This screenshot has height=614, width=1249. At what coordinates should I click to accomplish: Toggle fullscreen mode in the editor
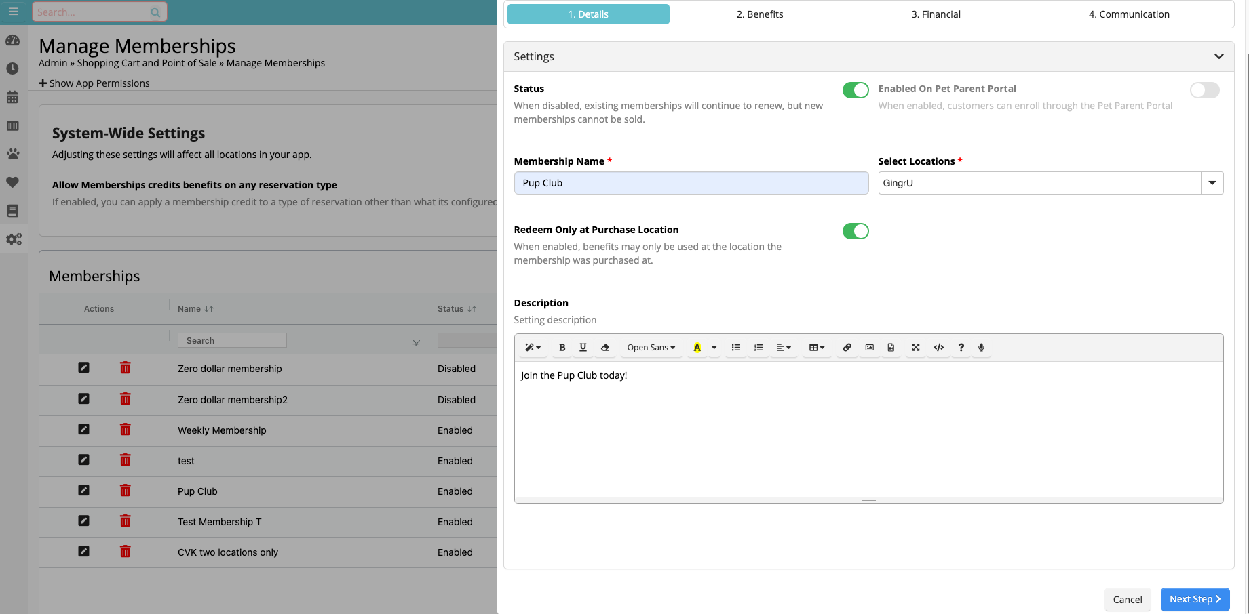(915, 348)
